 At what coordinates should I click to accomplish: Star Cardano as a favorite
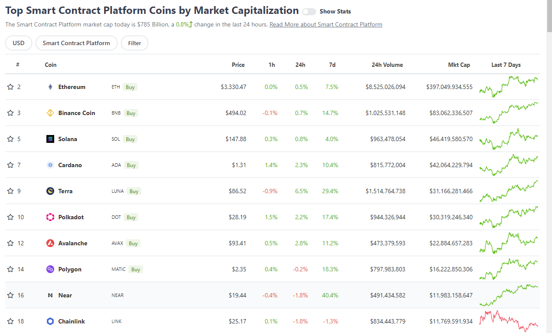click(10, 165)
